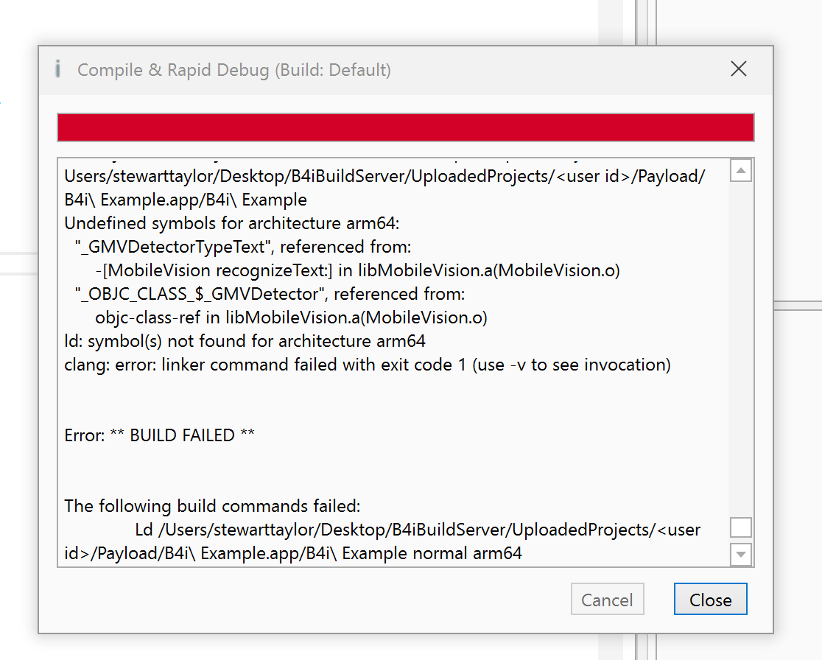Viewport: 822px width, 660px height.
Task: Click the empty scrollbar track above the thumb
Action: 741,346
